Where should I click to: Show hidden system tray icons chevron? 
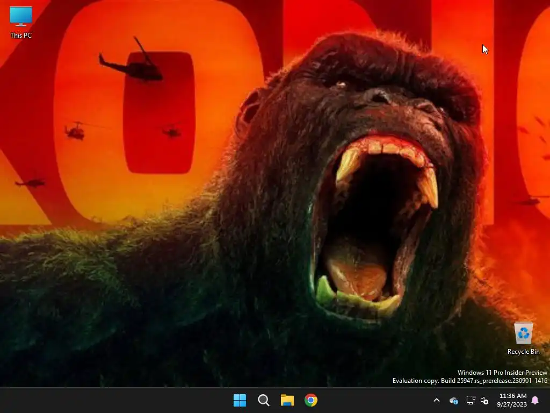437,400
